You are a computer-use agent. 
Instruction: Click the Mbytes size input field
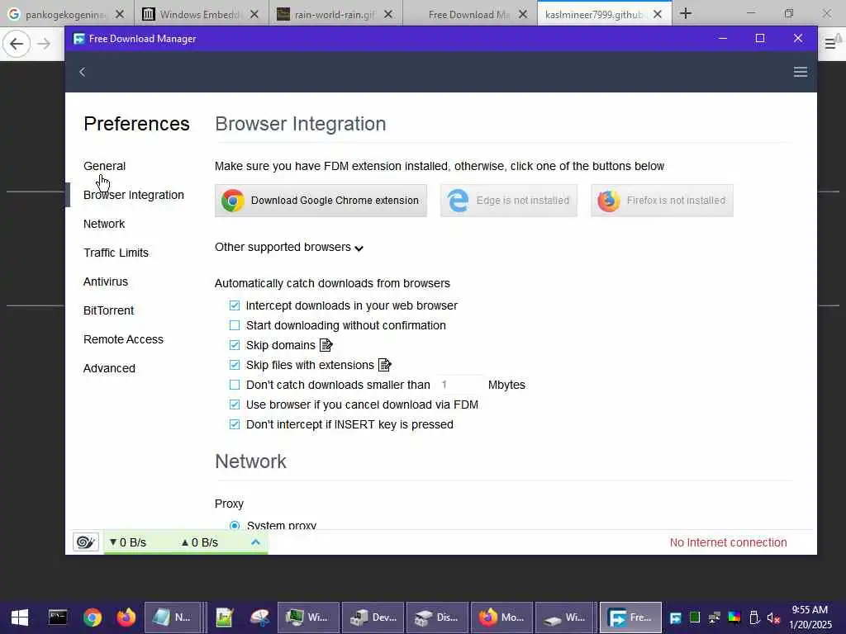(x=459, y=385)
